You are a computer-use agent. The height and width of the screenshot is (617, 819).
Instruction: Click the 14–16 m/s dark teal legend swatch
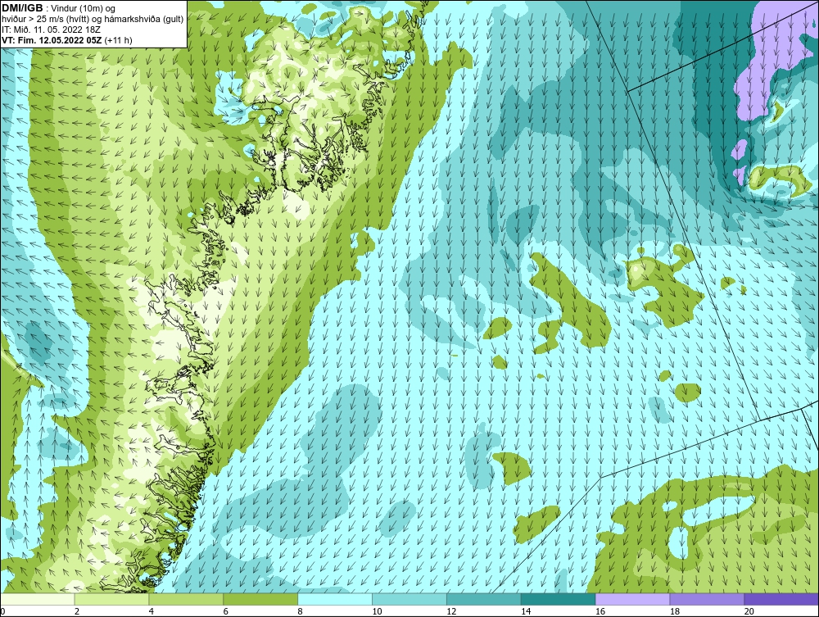pos(559,599)
